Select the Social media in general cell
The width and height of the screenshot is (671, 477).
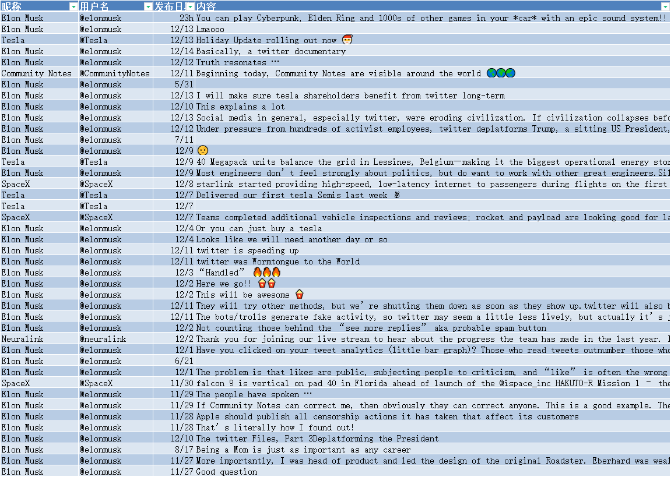tap(433, 118)
